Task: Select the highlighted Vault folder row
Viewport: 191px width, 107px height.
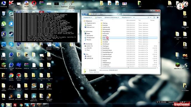Action: coord(129,38)
